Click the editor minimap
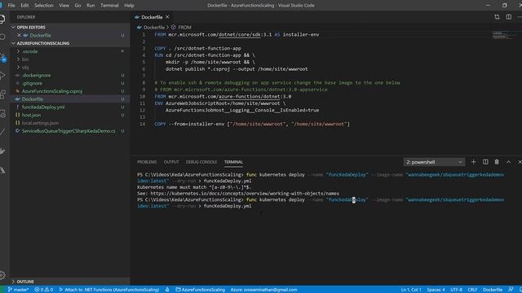The image size is (522, 293). pyautogui.click(x=504, y=35)
